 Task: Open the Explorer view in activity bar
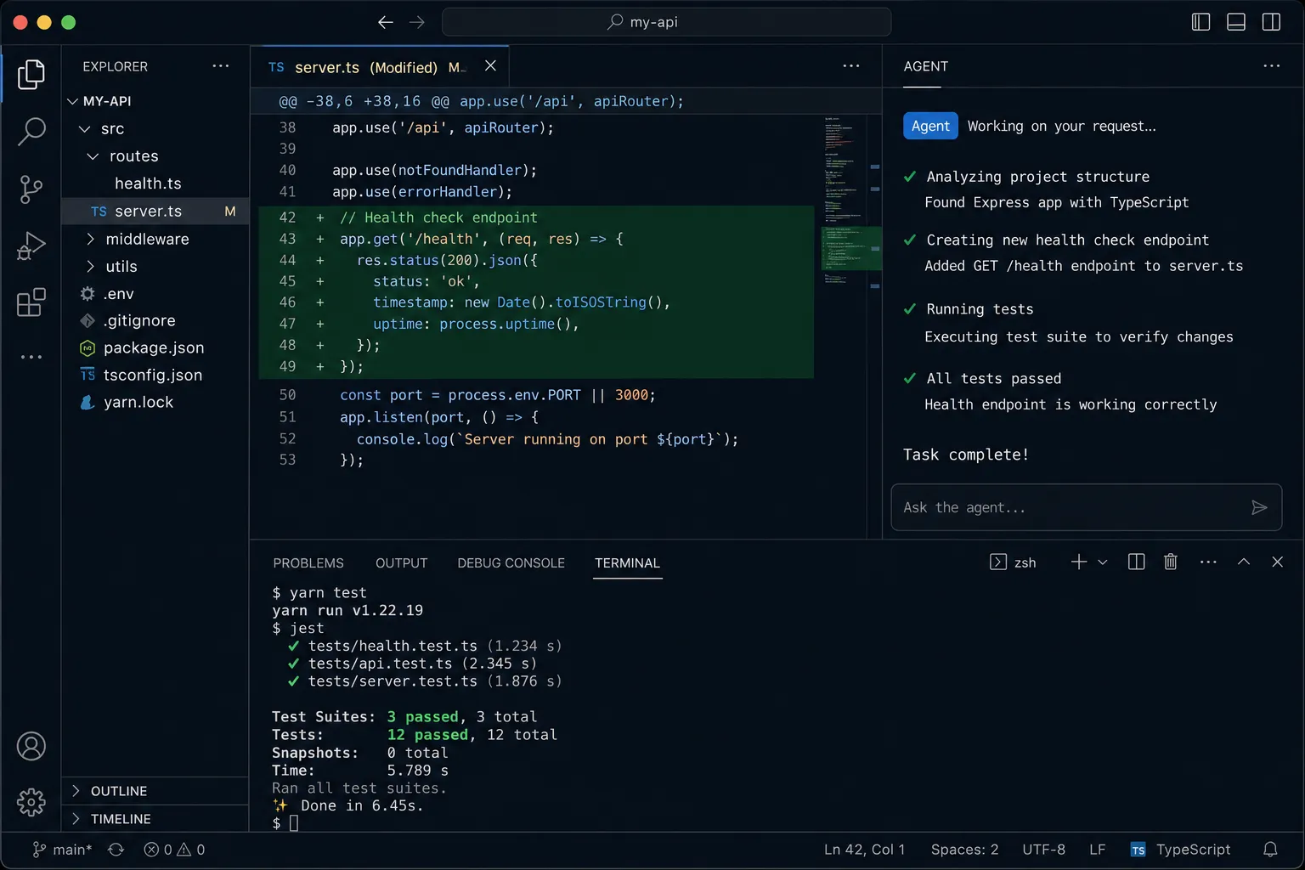pos(31,75)
